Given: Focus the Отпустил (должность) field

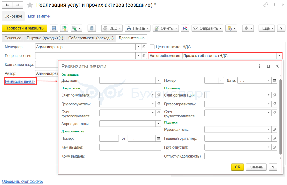Looking at the screenshot, I should click(x=241, y=156).
